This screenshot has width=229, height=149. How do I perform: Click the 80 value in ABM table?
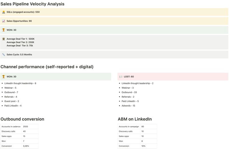(x=149, y=126)
